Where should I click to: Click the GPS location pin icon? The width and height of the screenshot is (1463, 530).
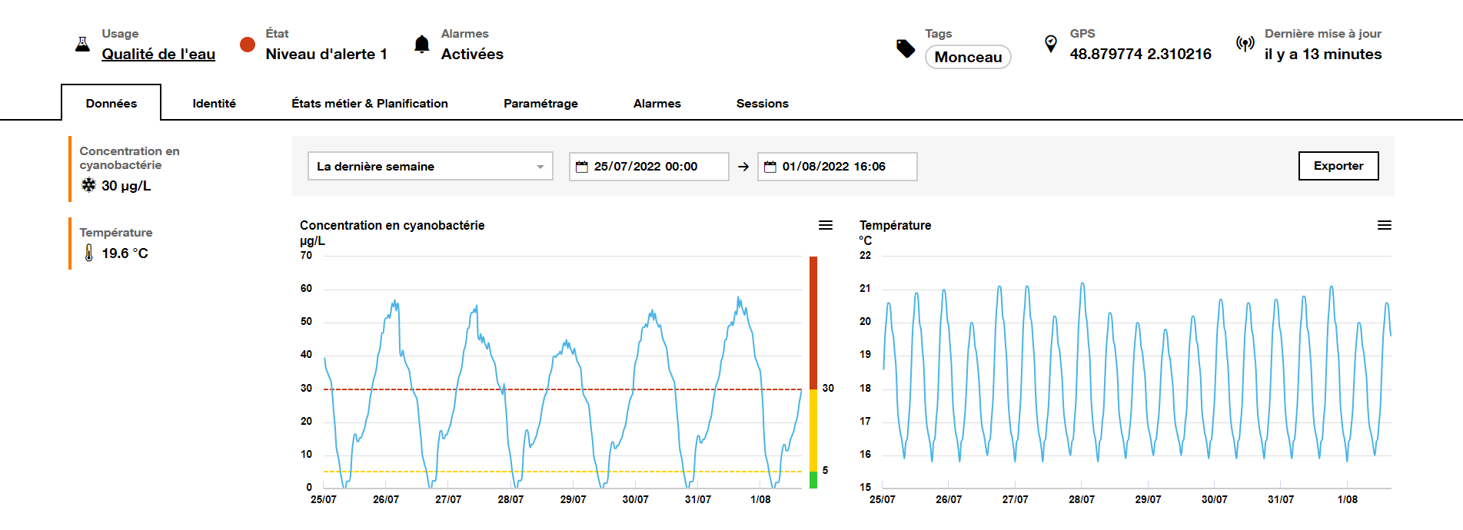(1051, 44)
